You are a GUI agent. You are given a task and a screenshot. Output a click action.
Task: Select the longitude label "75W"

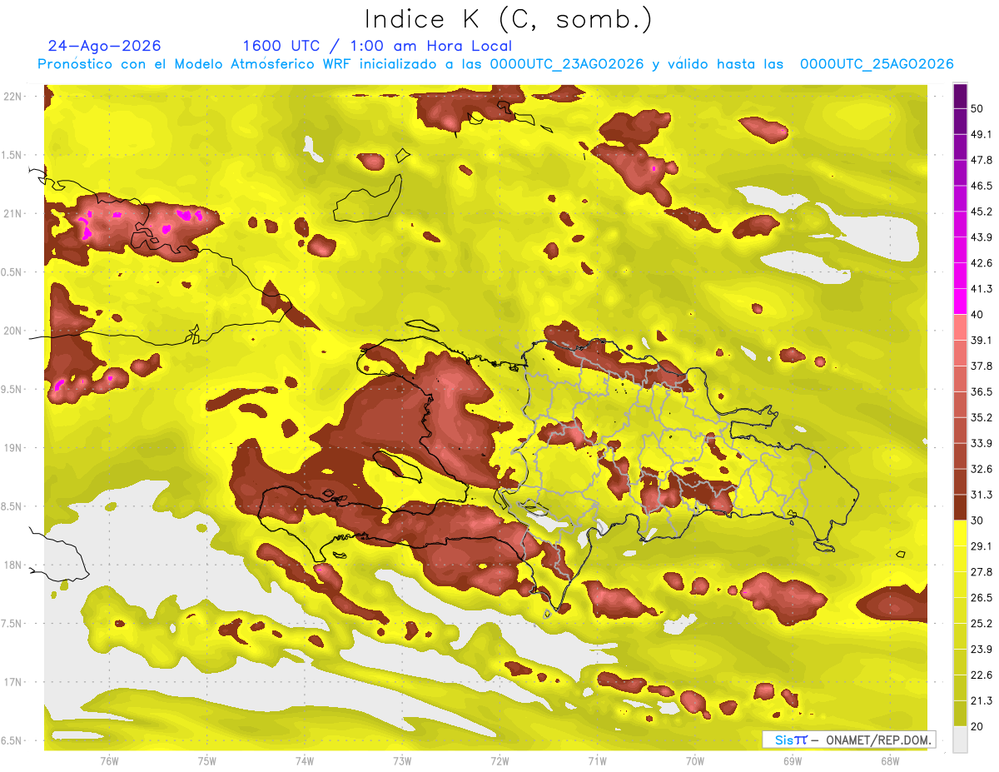206,760
